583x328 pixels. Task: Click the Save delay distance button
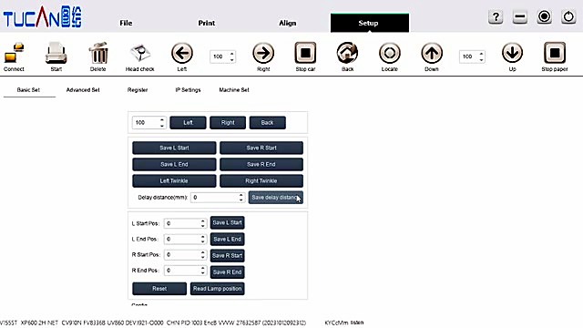pos(275,198)
